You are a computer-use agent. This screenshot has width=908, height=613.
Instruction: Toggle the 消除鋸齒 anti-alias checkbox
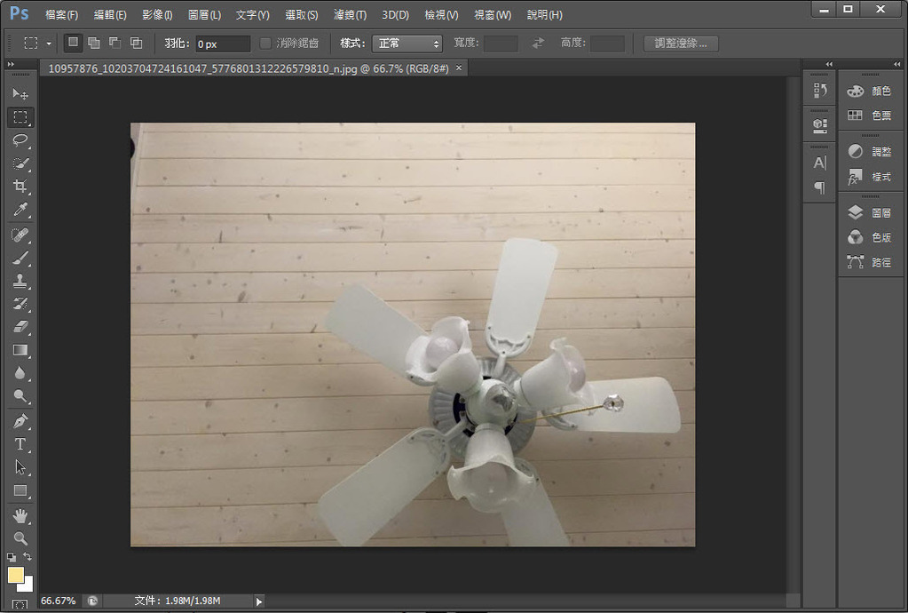(265, 44)
